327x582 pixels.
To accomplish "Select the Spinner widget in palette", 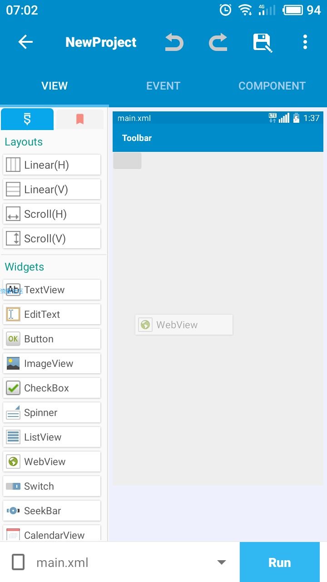I will click(x=52, y=412).
